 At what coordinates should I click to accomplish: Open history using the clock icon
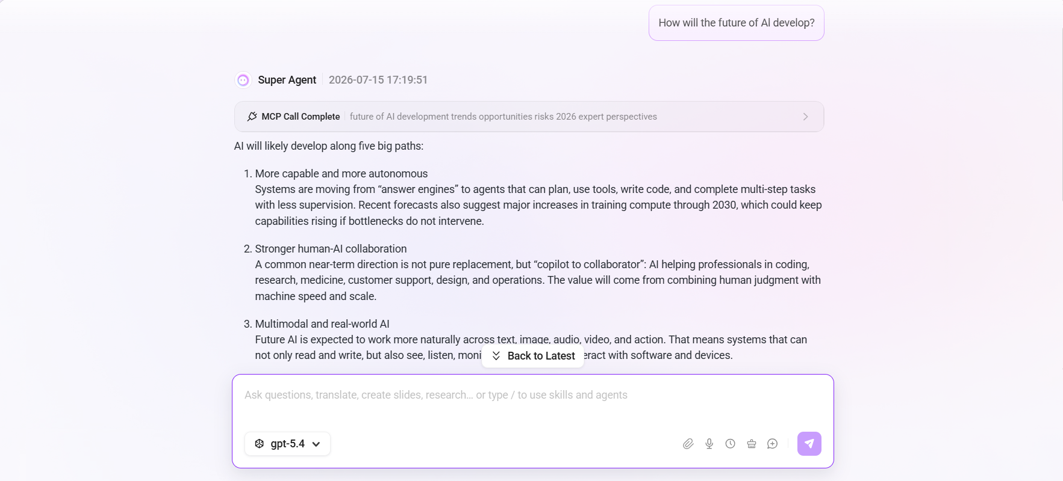pyautogui.click(x=731, y=444)
